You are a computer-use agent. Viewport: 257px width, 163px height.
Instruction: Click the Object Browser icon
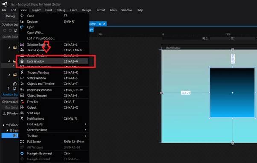point(22,95)
